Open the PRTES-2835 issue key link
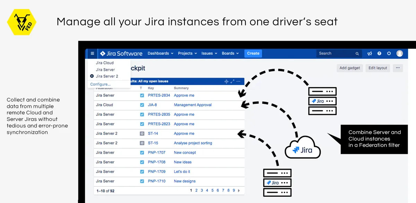 (159, 114)
